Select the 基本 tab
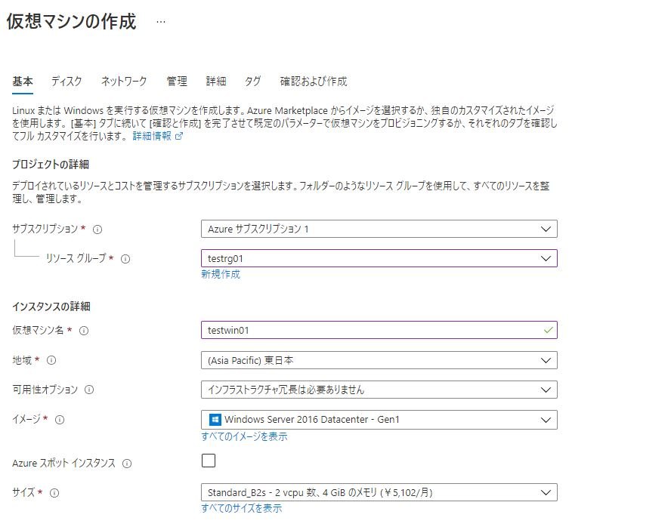 (23, 82)
